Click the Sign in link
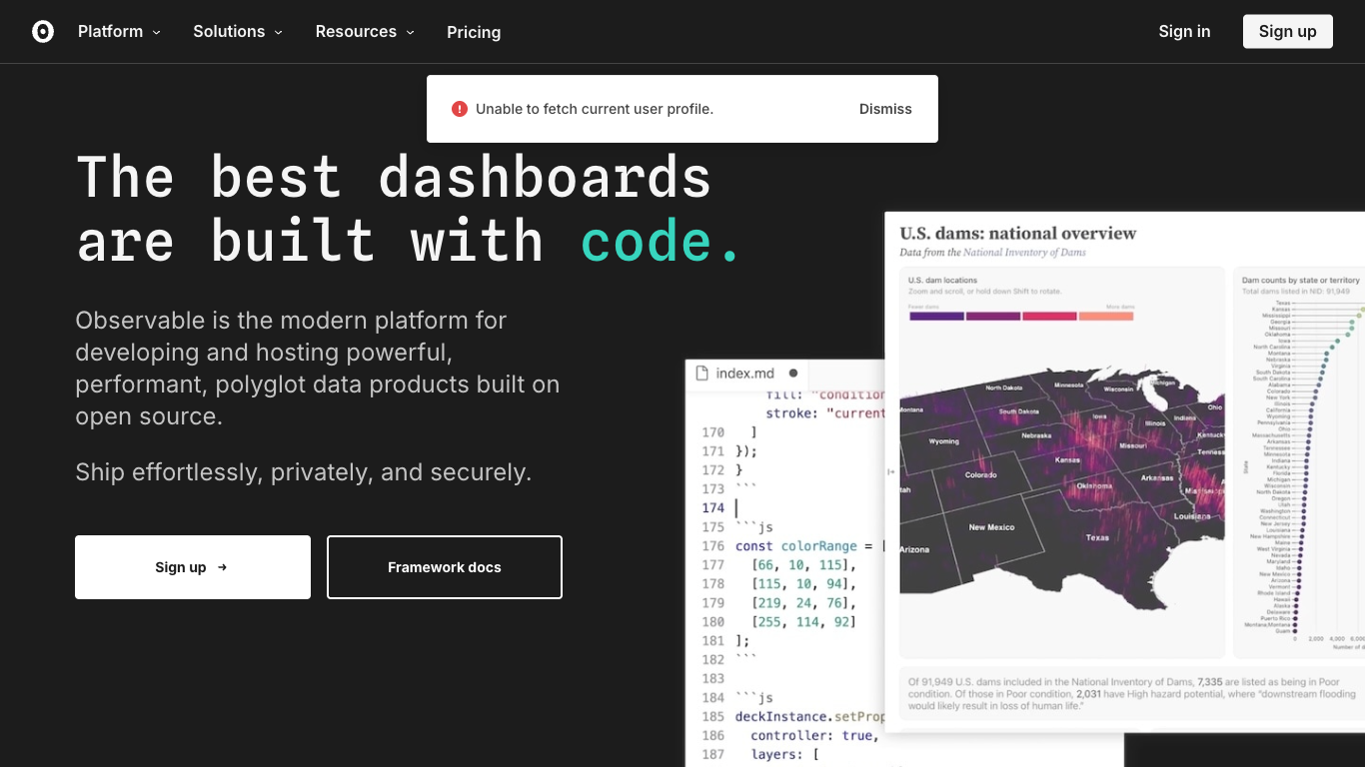1365x767 pixels. tap(1184, 32)
